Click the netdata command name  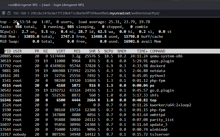click(158, 71)
